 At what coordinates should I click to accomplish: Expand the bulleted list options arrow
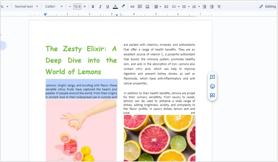[x=189, y=6]
